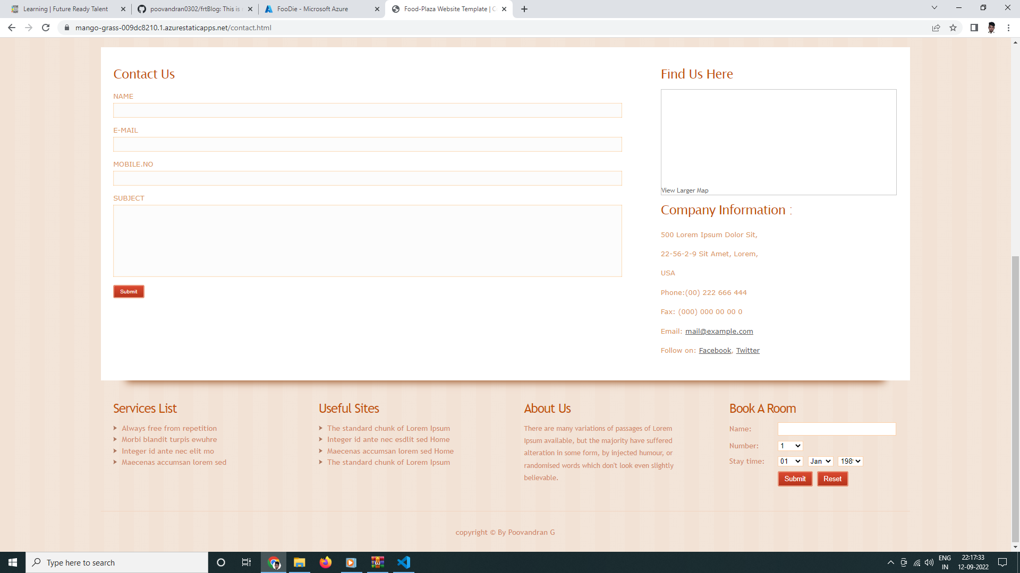Open the Number dropdown in Book A Room
The image size is (1020, 573).
[790, 446]
